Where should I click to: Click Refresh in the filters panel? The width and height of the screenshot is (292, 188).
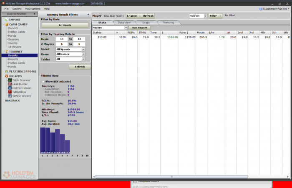pos(80,67)
